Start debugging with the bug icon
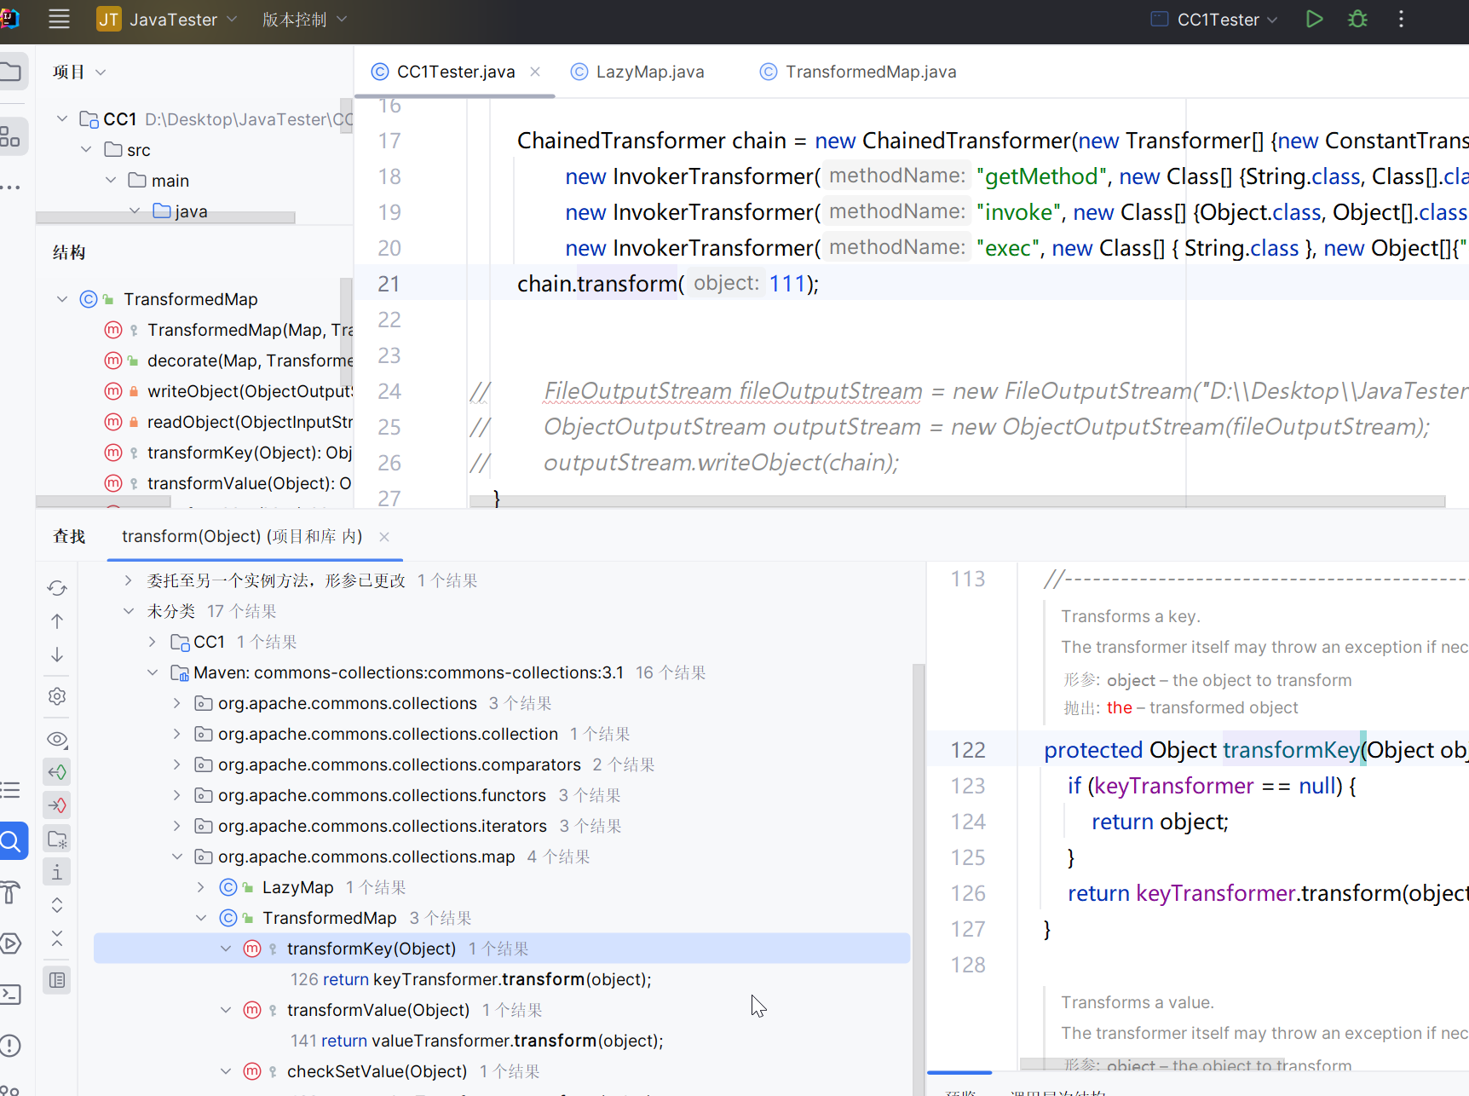1469x1096 pixels. (x=1357, y=19)
